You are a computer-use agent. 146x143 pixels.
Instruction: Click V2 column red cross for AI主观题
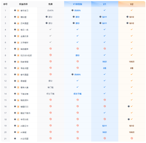[132, 138]
